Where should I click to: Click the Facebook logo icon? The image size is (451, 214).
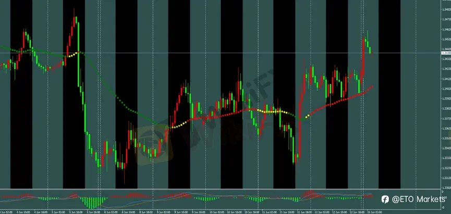tap(385, 199)
